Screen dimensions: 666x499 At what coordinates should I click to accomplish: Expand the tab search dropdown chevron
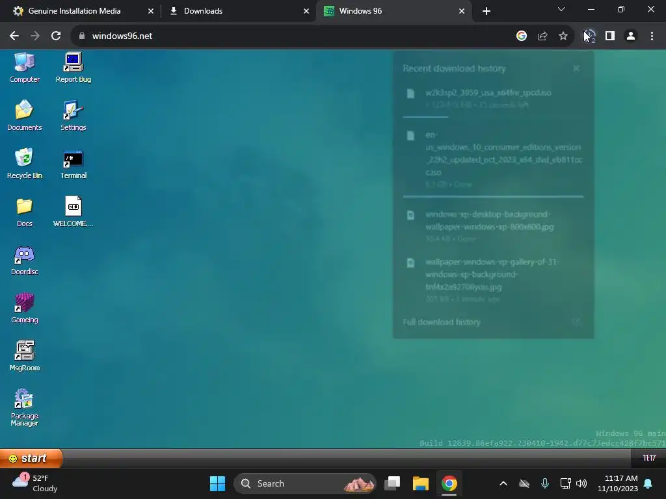pos(561,9)
